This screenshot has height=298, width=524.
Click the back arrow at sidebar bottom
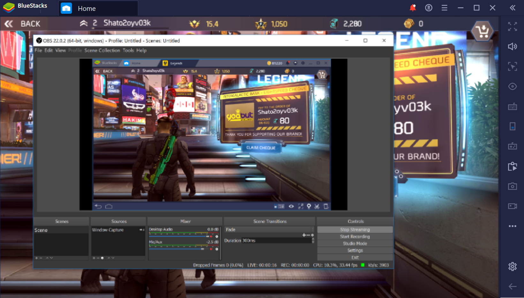(x=512, y=287)
